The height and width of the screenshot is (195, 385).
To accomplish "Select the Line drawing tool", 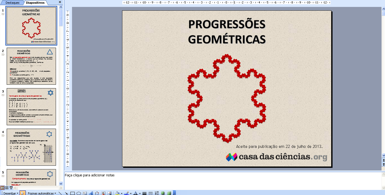I will [60, 193].
